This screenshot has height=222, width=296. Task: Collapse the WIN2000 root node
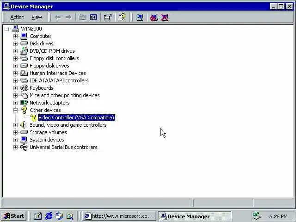pos(7,29)
